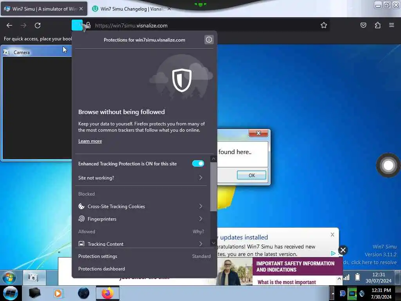Click the 'click here to resolve' text
The height and width of the screenshot is (301, 401).
coord(374,262)
